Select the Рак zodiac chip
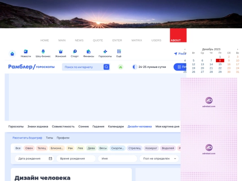This screenshot has width=242, height=181. point(70,148)
